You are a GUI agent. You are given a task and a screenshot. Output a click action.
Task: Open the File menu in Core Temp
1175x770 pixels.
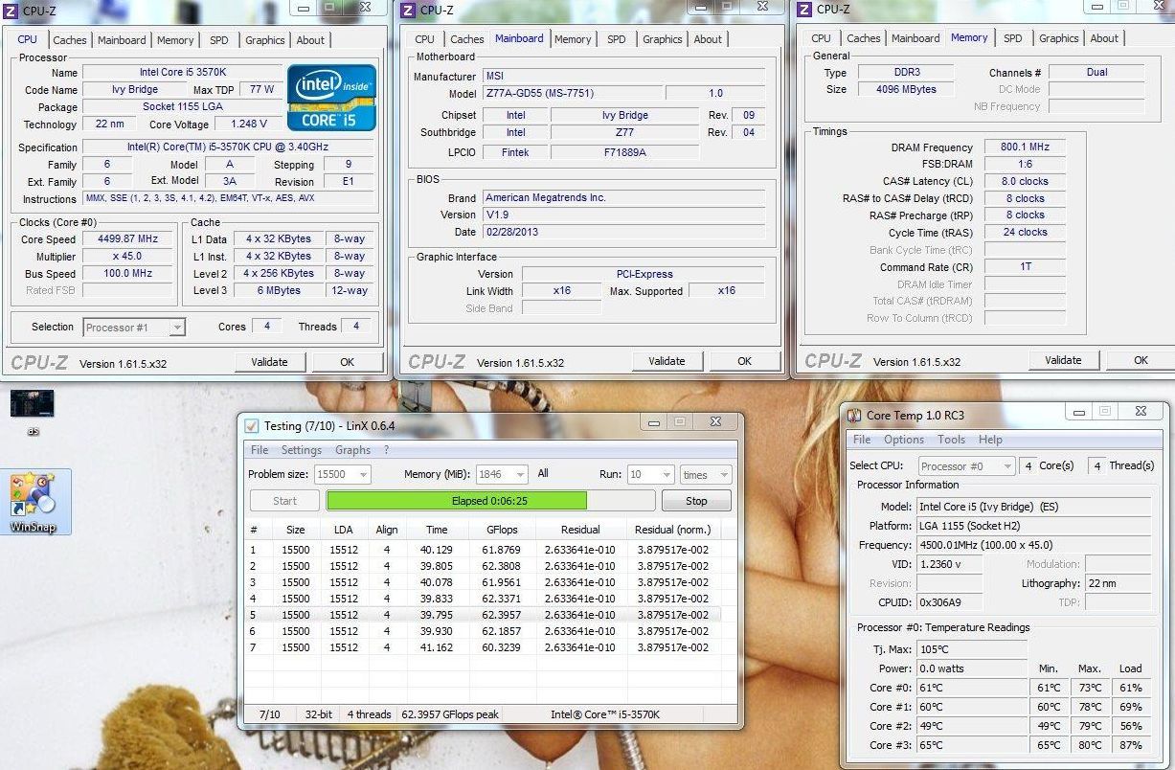click(862, 440)
